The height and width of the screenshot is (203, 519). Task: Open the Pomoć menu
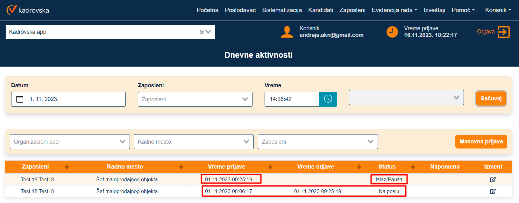[463, 10]
